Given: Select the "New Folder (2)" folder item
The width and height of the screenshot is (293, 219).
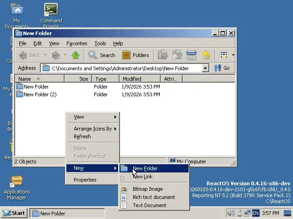Looking at the screenshot, I should (40, 94).
